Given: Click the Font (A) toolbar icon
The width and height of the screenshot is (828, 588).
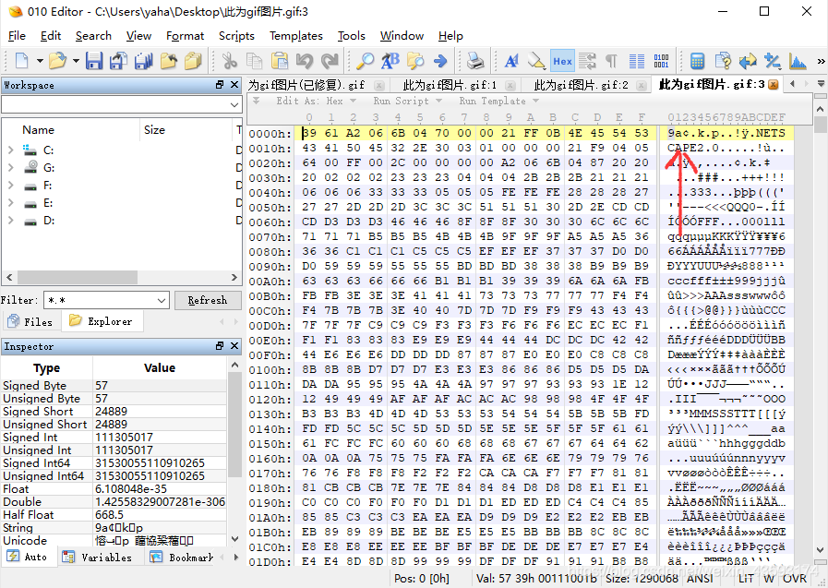Looking at the screenshot, I should 511,61.
